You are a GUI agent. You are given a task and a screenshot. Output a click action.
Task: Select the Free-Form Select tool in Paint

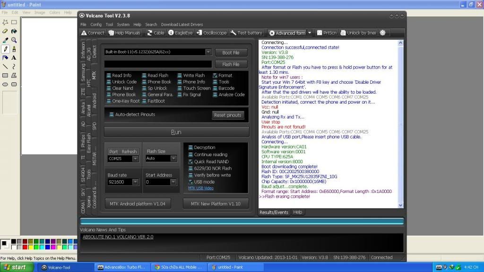point(5,22)
